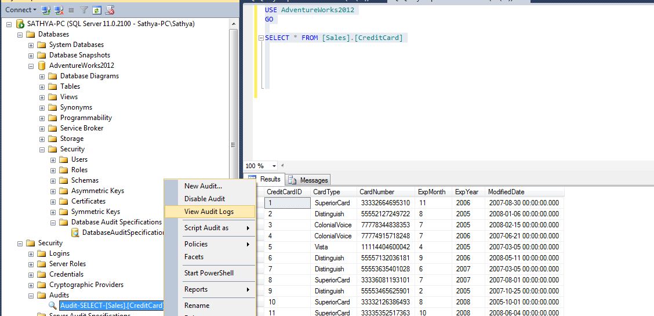
Task: Click the Database Diagrams folder icon
Action: coord(53,76)
